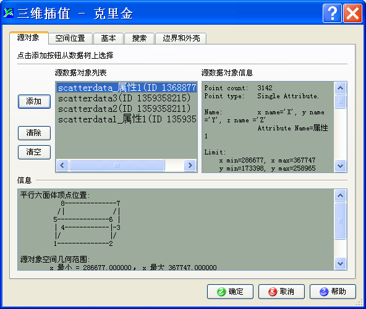The height and width of the screenshot is (309, 366).
Task: Click the 清空 button to empty the list
Action: 34,152
